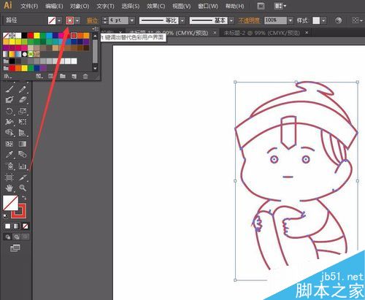Image resolution: width=365 pixels, height=300 pixels.
Task: Open the 样式 graphic style dropdown
Action: pyautogui.click(x=323, y=20)
